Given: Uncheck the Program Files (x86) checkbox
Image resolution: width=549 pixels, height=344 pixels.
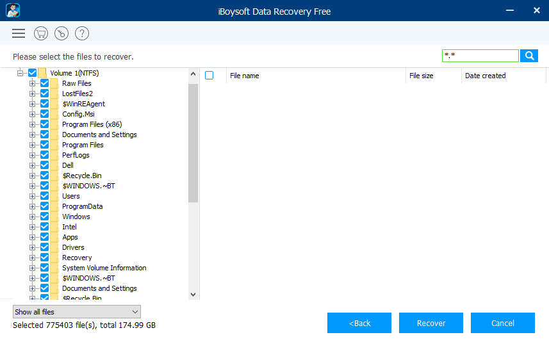Looking at the screenshot, I should click(x=45, y=124).
